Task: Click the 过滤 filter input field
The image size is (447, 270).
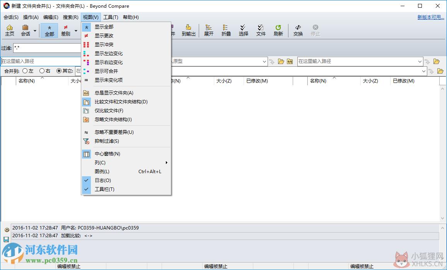Action: point(47,48)
